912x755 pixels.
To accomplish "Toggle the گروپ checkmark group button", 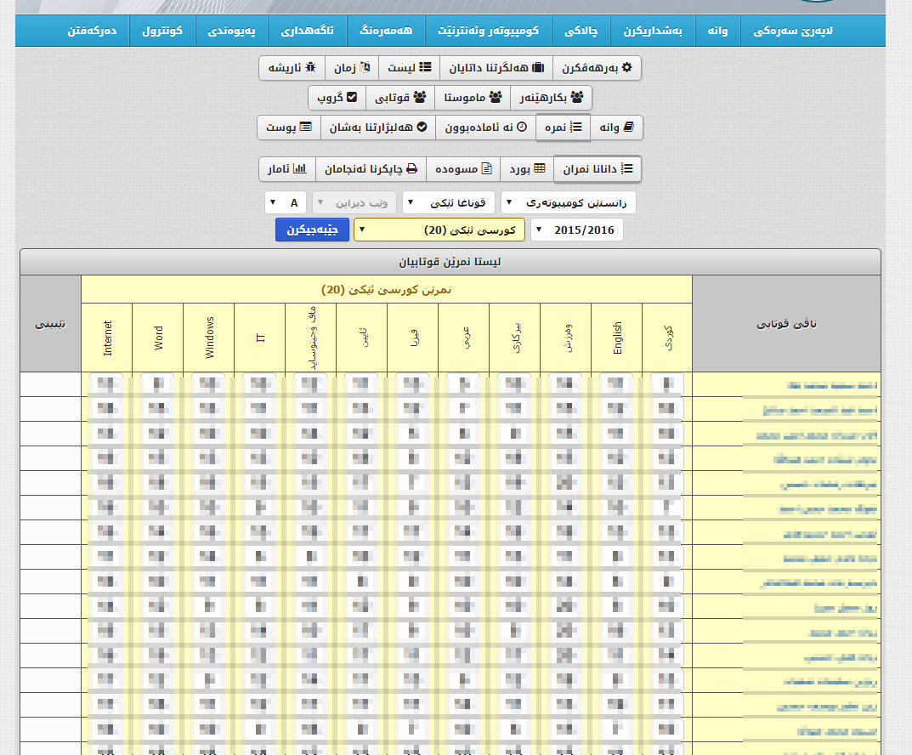I will pos(337,98).
